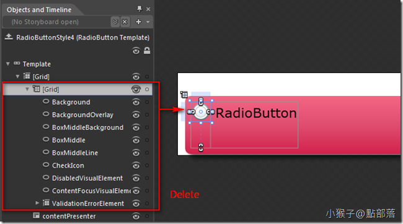
Task: Hide the selected inner [Grid] element
Action: [x=136, y=89]
